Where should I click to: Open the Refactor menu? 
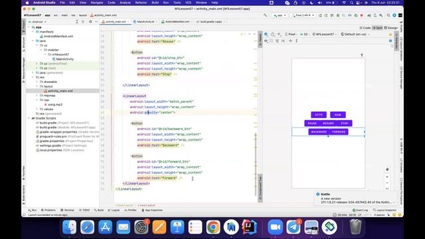tap(141, 3)
